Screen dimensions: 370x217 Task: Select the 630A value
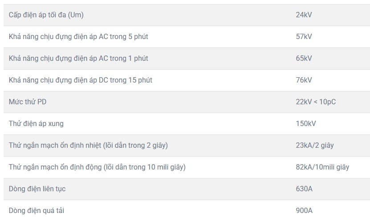[x=304, y=189]
